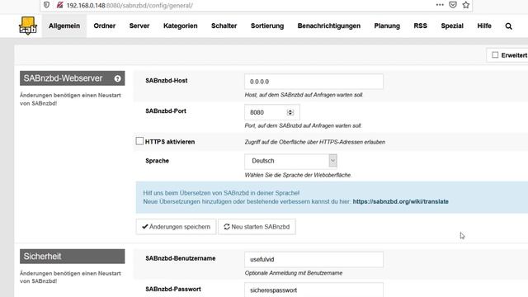Enable the Erweitert checkbox
The height and width of the screenshot is (297, 528).
[x=495, y=55]
